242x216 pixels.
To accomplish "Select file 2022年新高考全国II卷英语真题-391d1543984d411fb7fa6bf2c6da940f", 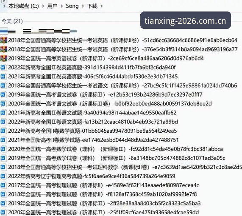I will [92, 68].
